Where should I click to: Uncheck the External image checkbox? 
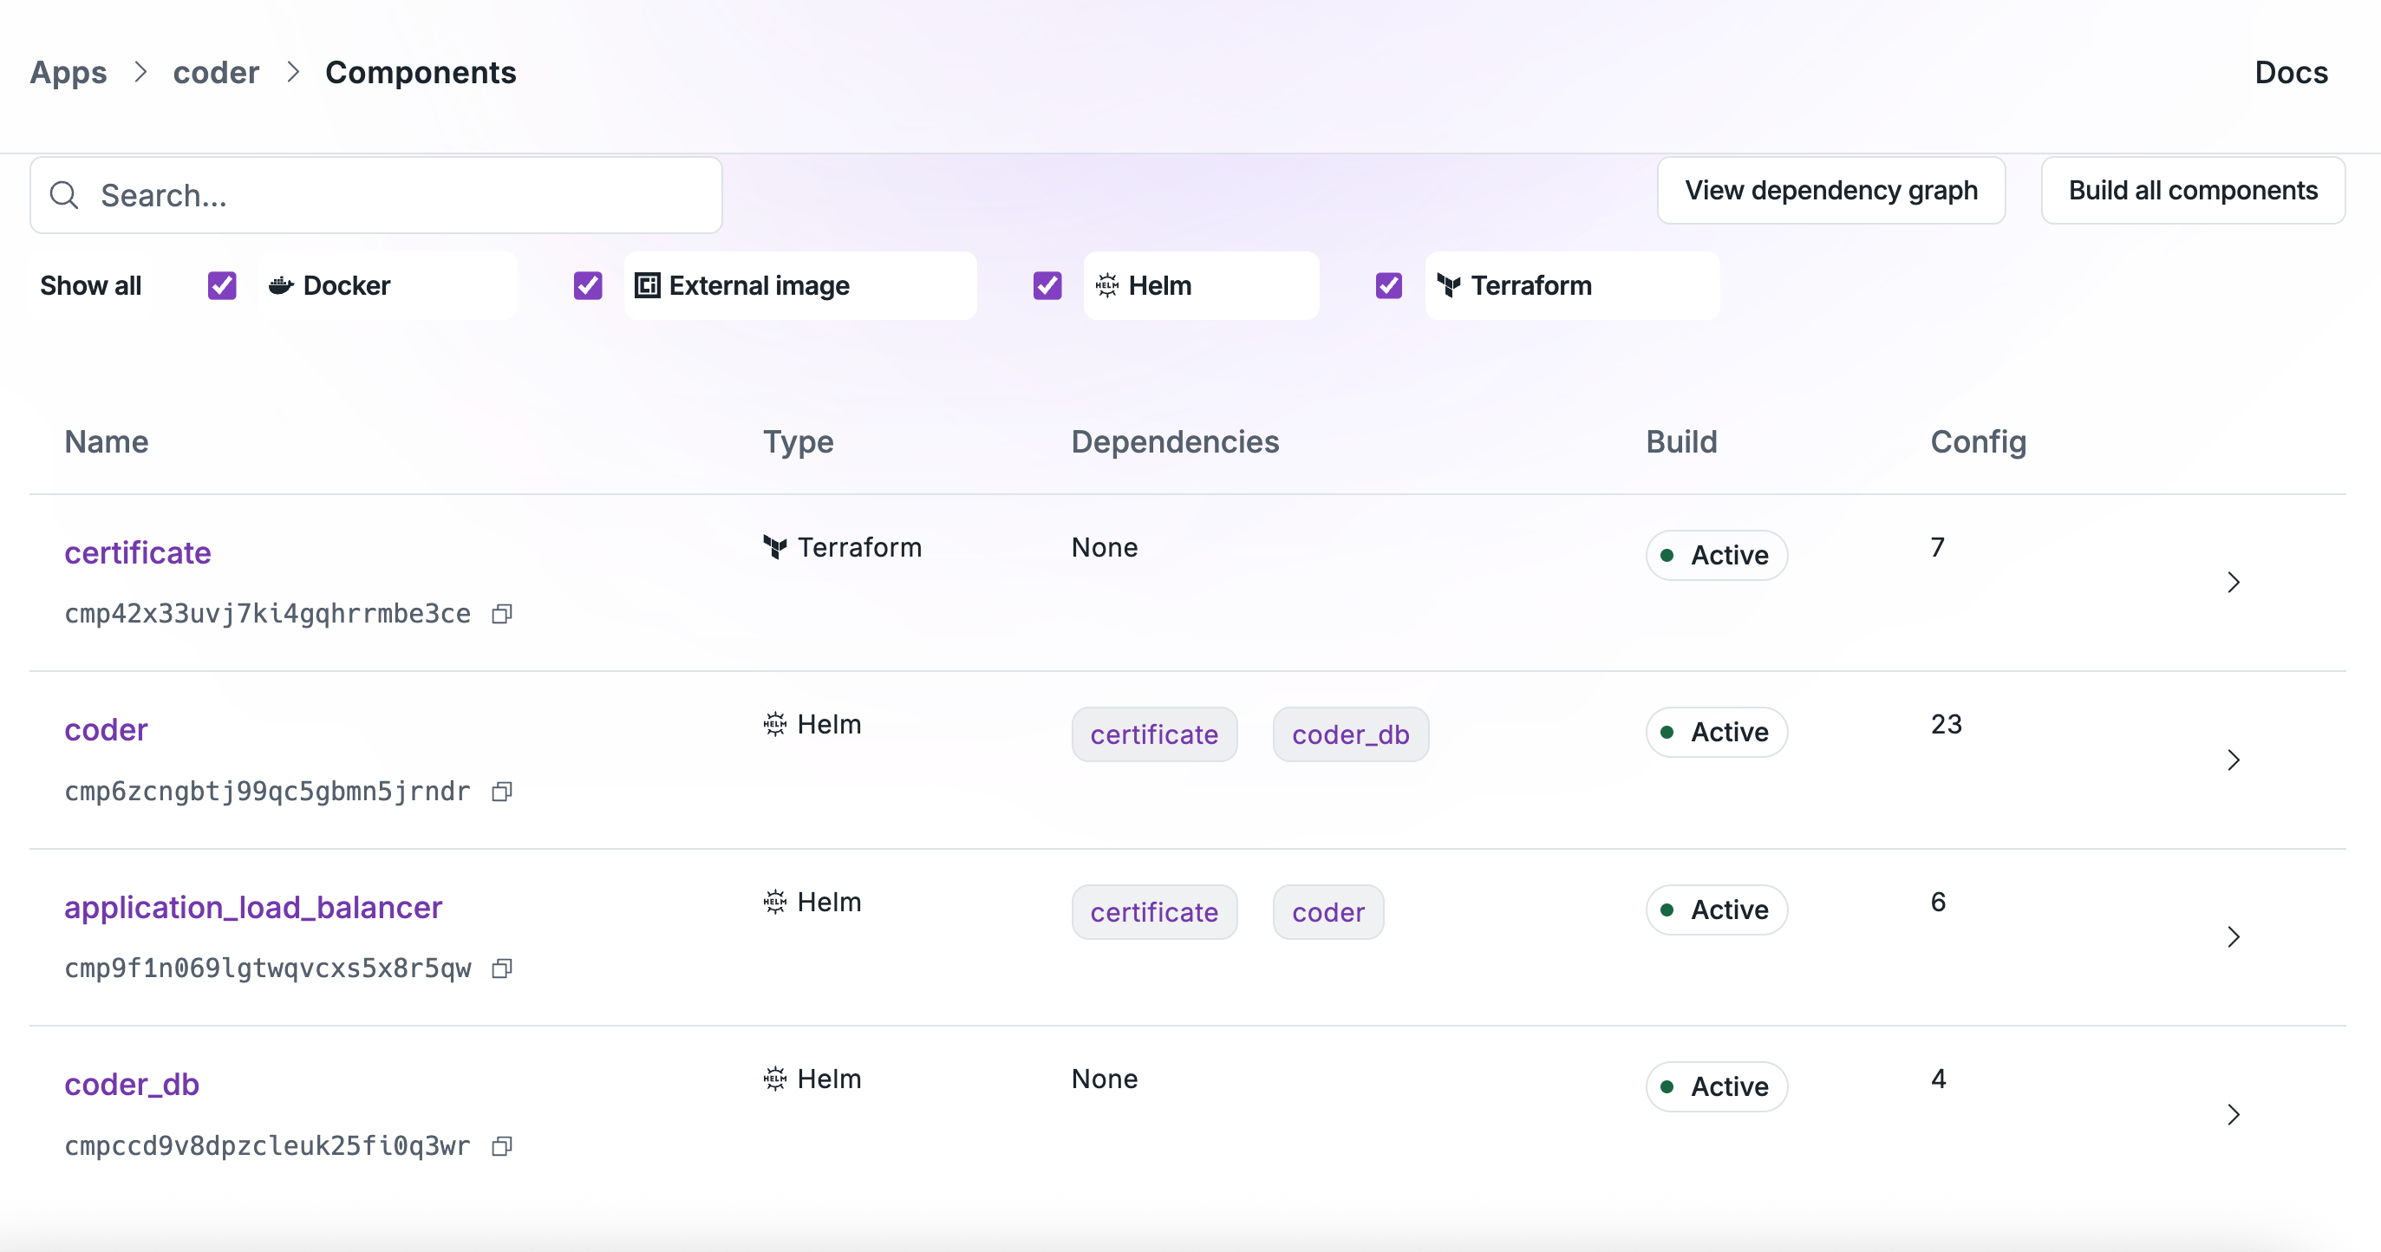588,285
